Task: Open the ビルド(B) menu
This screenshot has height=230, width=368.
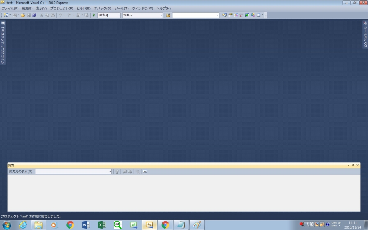Action: point(83,8)
